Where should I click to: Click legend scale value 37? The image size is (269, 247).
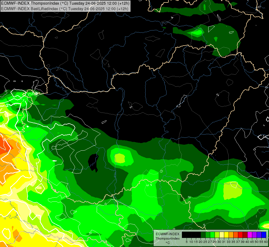238,242
